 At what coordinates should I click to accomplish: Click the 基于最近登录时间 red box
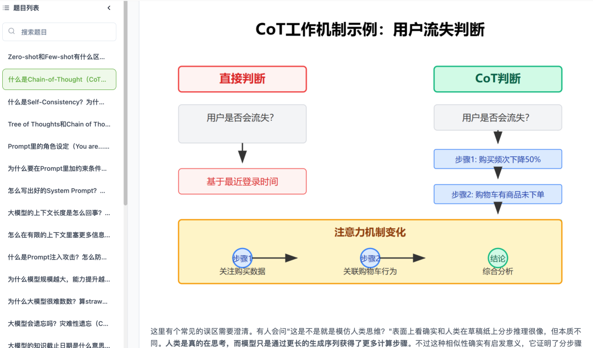pos(242,181)
